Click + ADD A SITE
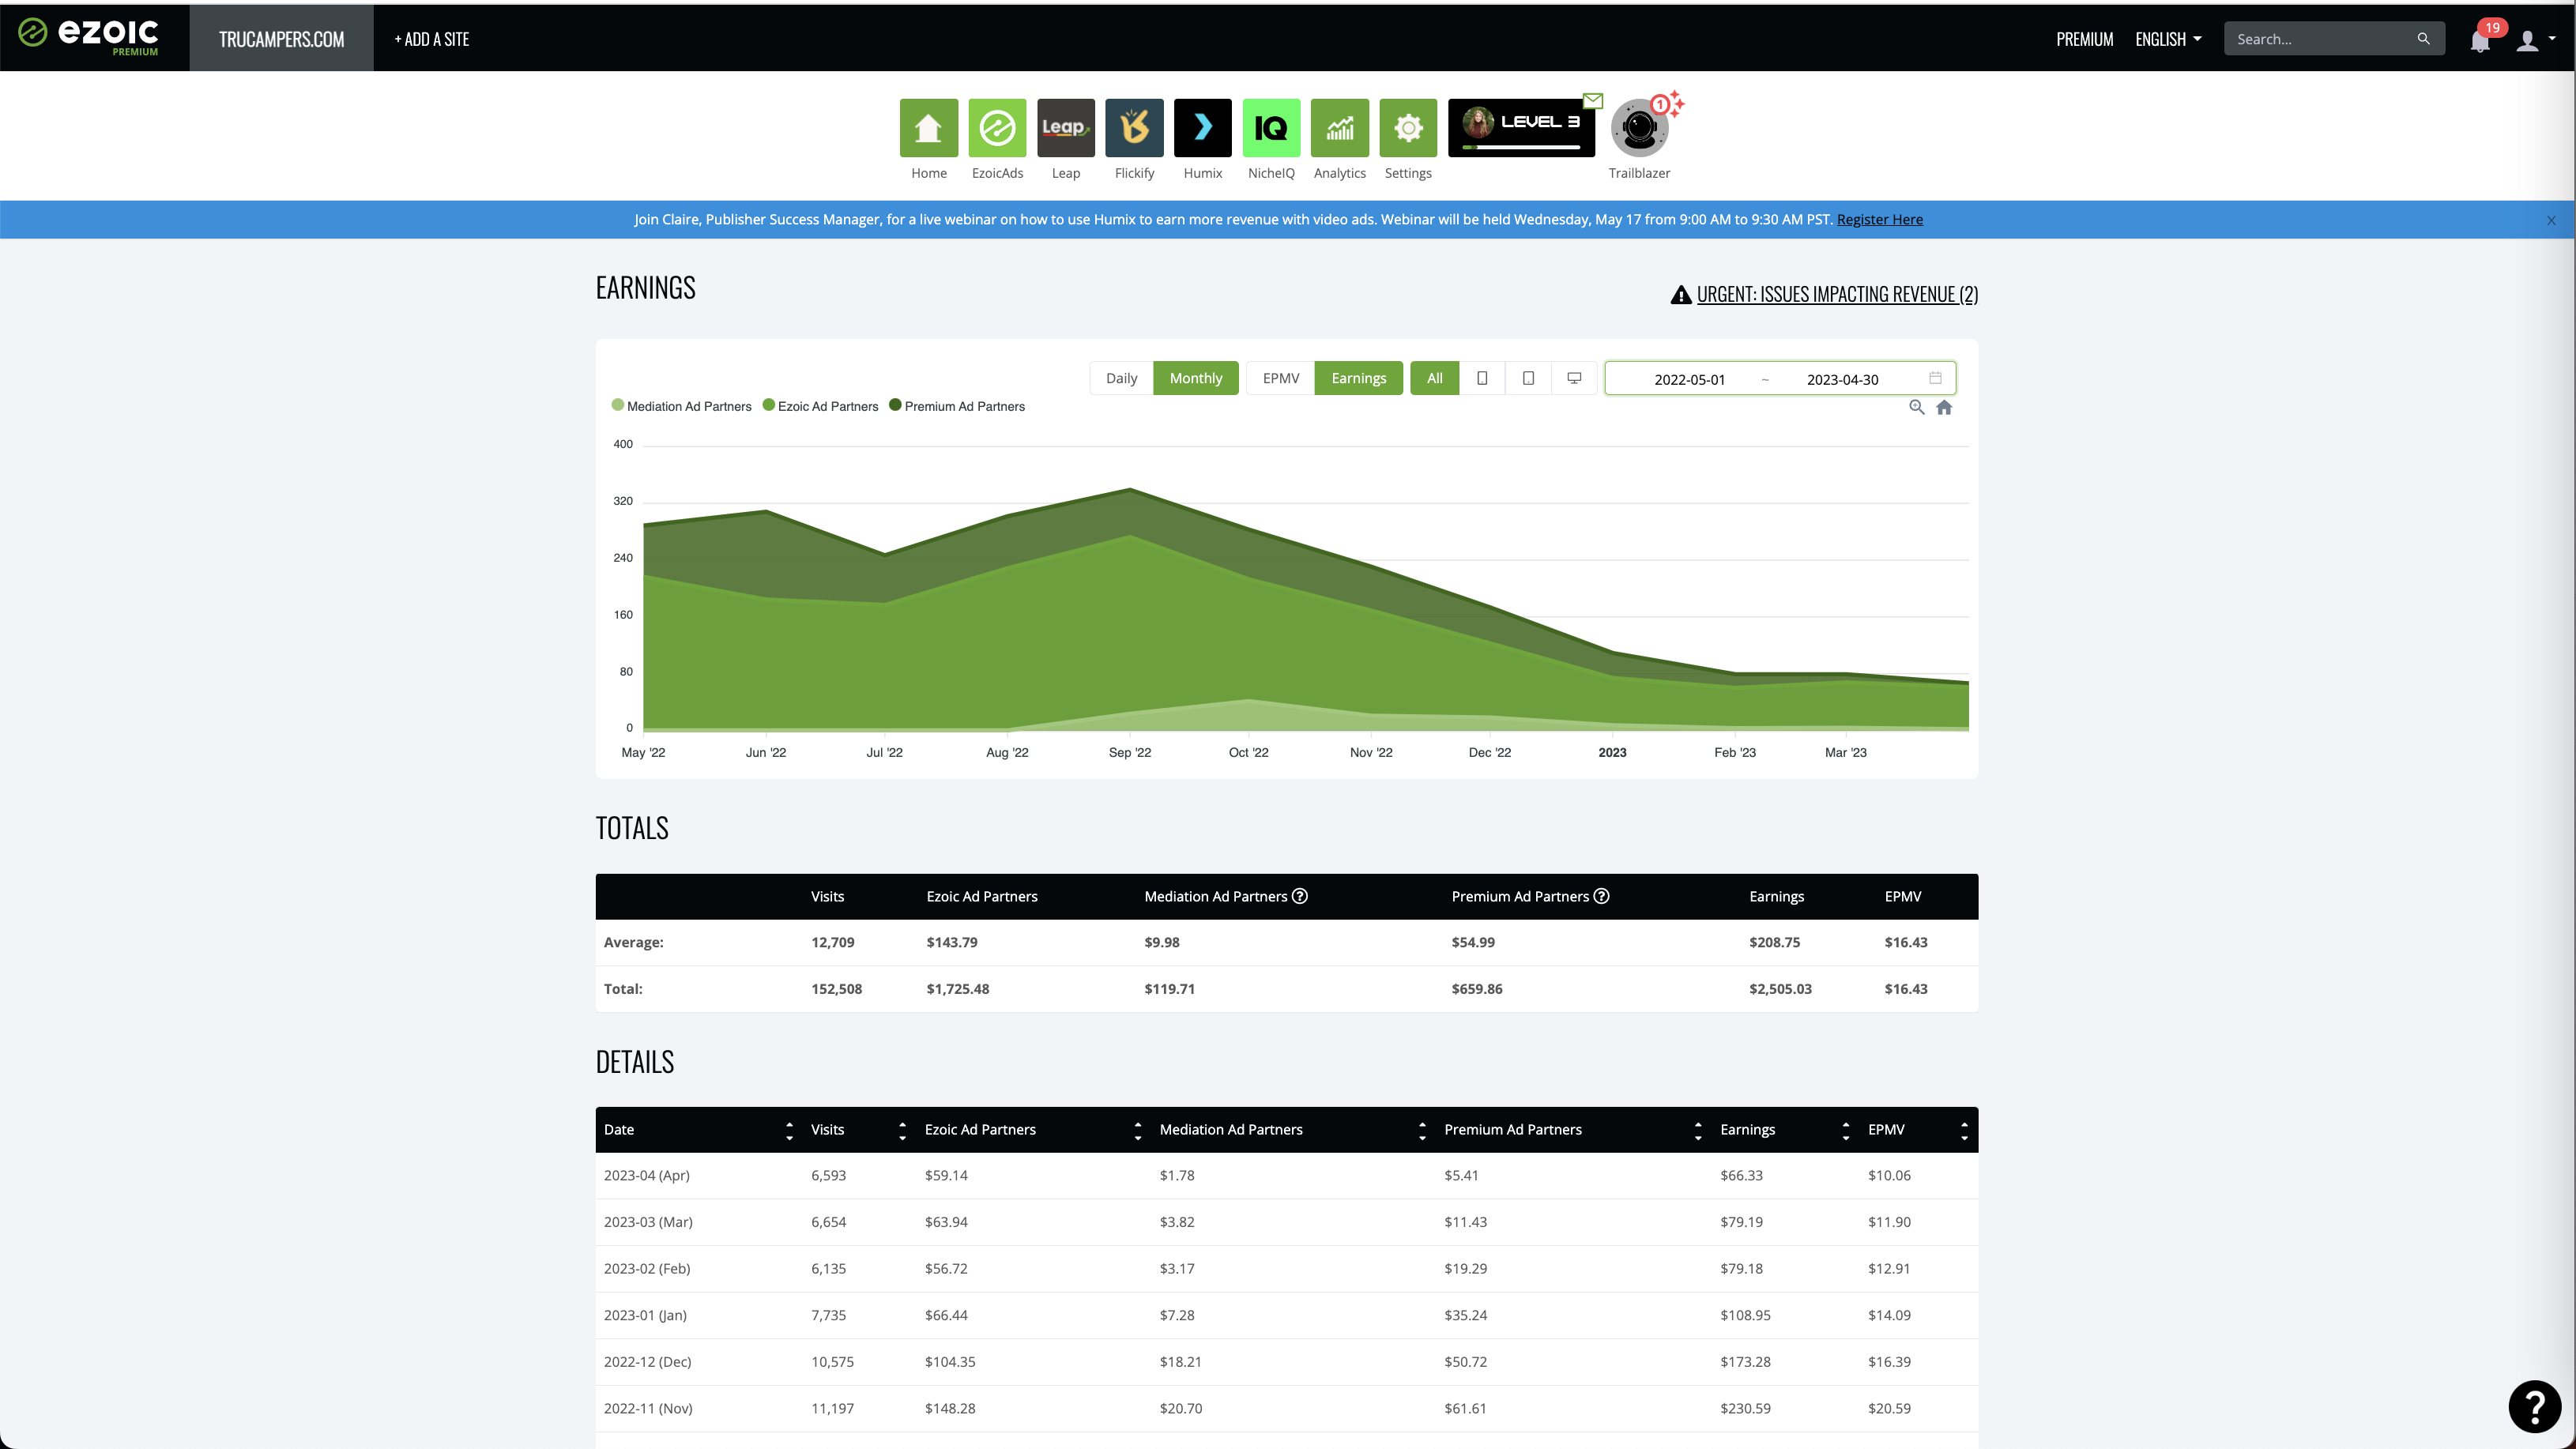The width and height of the screenshot is (2576, 1449). pyautogui.click(x=431, y=39)
